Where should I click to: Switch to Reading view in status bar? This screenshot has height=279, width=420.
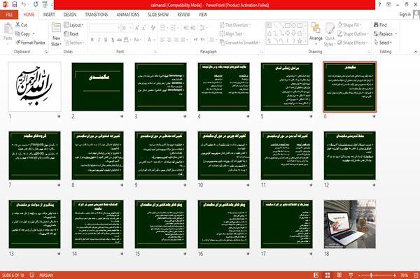click(x=339, y=276)
